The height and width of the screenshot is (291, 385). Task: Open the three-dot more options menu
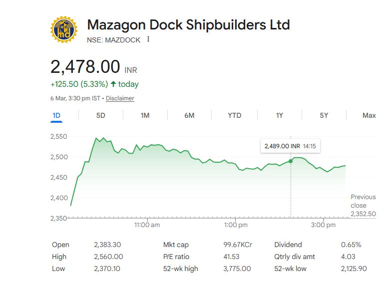pos(148,39)
